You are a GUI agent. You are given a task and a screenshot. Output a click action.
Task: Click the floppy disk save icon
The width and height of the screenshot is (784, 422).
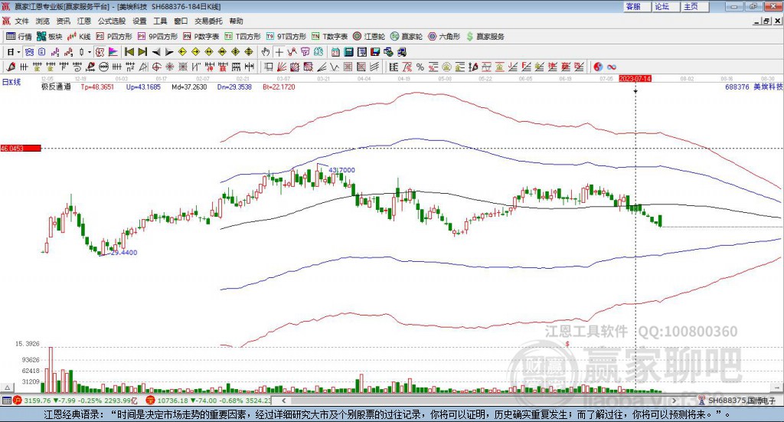coord(375,52)
